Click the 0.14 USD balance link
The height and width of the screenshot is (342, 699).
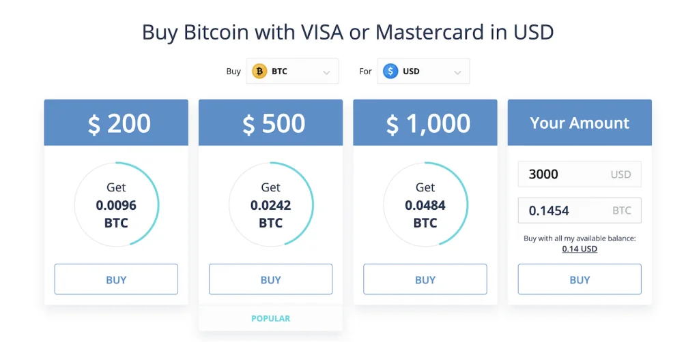(x=580, y=249)
